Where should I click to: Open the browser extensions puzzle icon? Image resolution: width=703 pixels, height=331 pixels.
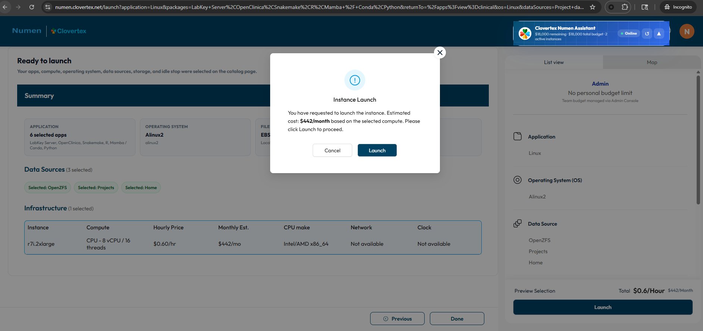625,7
